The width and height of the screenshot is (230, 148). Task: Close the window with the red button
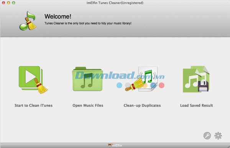click(3, 3)
